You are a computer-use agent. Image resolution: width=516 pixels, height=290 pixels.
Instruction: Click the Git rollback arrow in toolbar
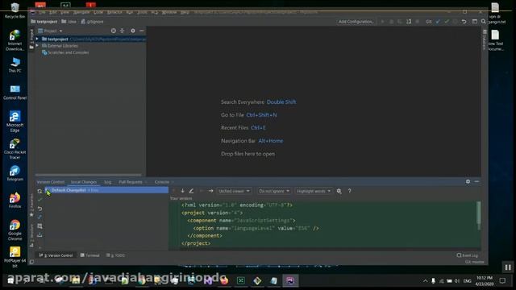point(464,22)
